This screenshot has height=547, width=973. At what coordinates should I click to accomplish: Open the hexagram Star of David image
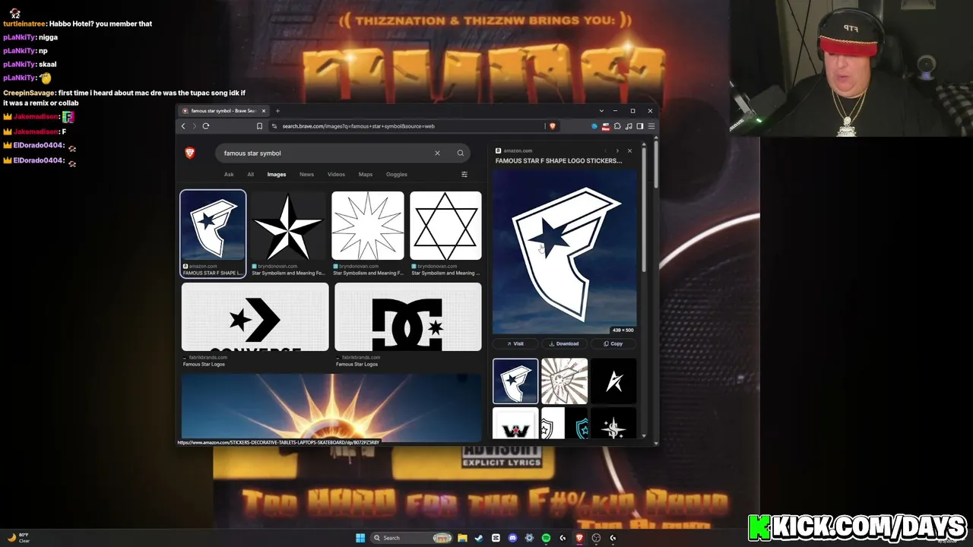coord(445,226)
